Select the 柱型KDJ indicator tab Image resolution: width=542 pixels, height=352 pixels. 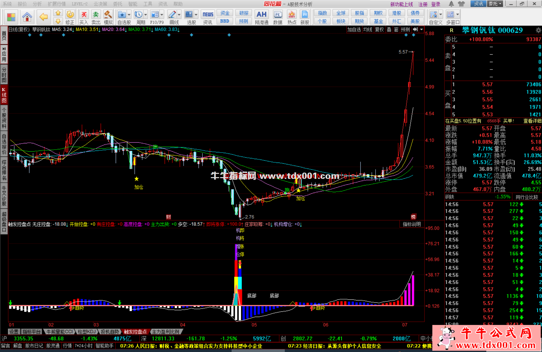tap(87, 332)
